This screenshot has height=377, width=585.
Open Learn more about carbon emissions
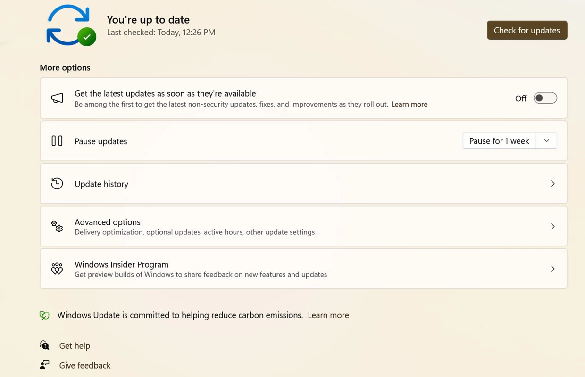pyautogui.click(x=328, y=315)
